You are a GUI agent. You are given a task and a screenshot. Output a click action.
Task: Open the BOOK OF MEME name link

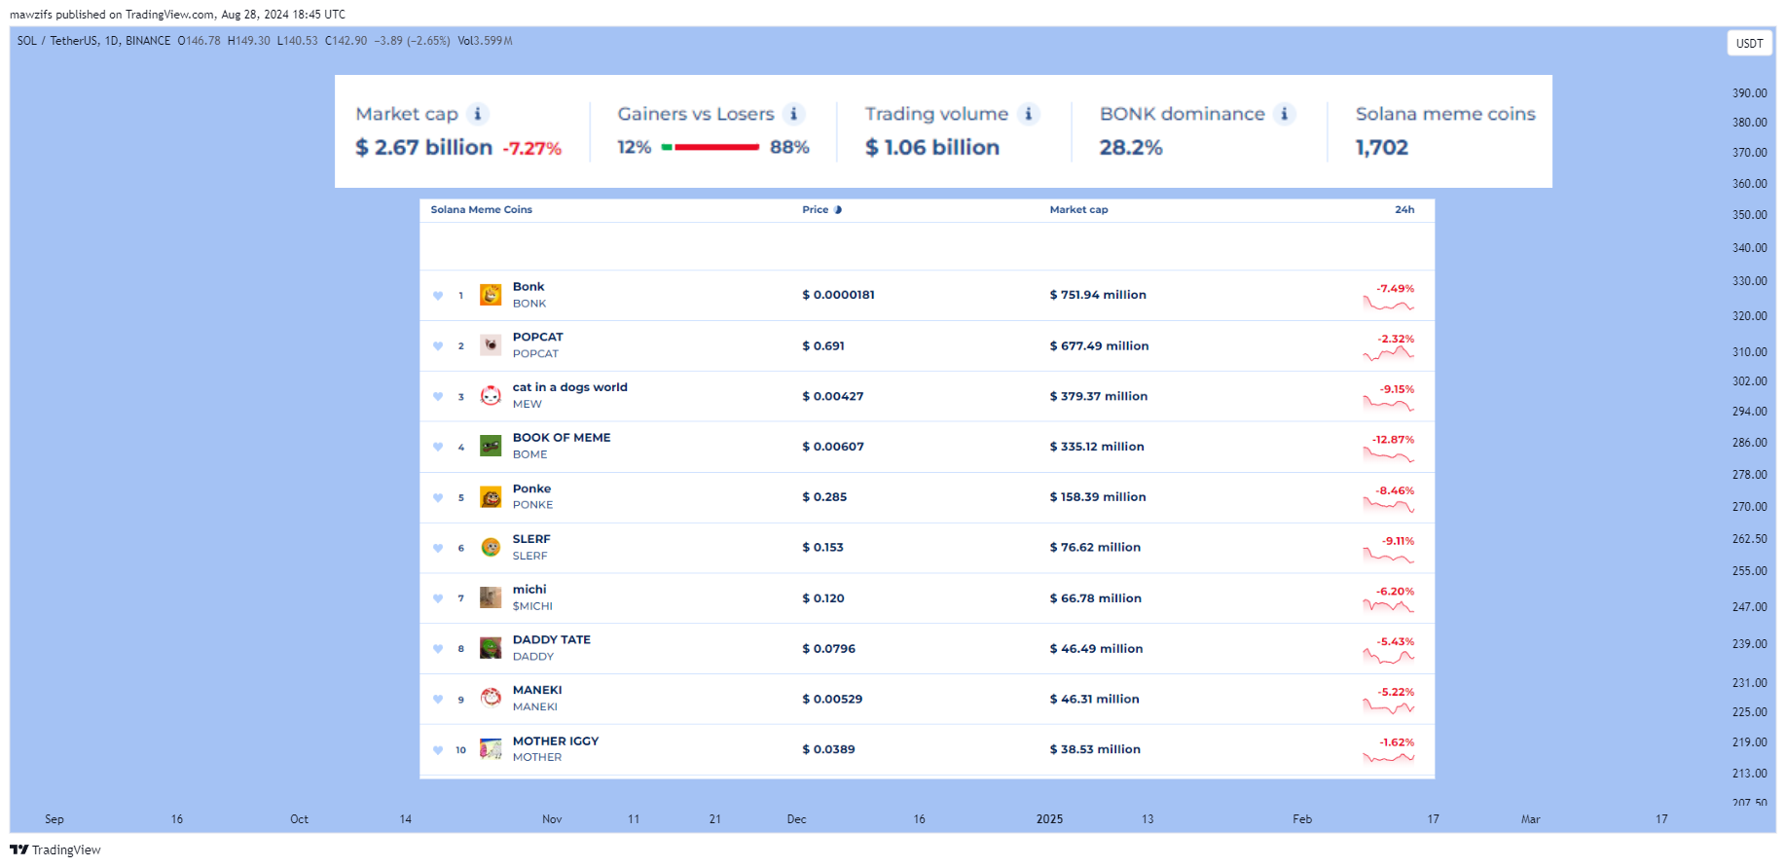(562, 438)
